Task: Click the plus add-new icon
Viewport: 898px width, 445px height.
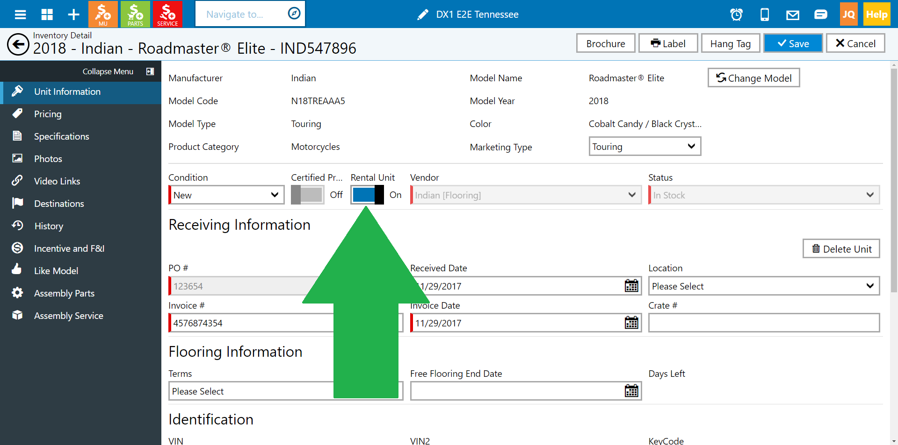Action: click(73, 14)
